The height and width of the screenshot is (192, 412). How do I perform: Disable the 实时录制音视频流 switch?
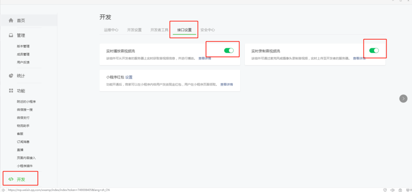(374, 50)
